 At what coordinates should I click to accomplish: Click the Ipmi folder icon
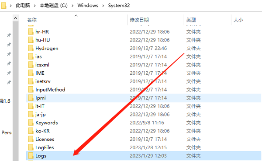coord(31,98)
